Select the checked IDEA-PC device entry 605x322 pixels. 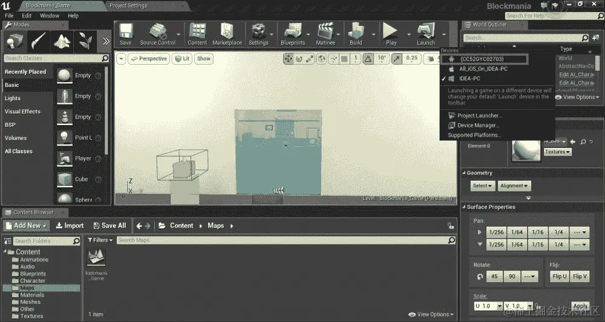(x=469, y=78)
